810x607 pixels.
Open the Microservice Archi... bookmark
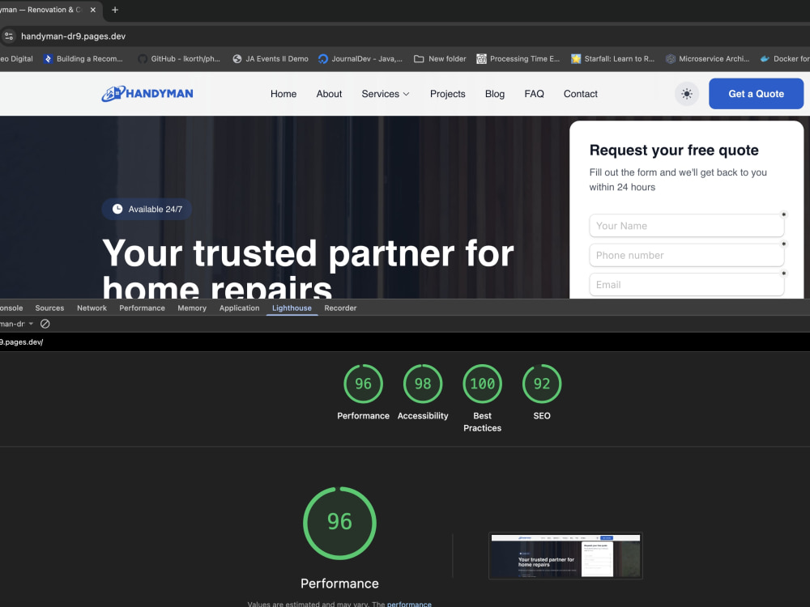[x=707, y=59]
